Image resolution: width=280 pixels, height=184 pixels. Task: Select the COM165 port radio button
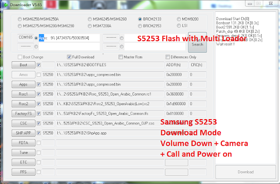tap(36, 38)
